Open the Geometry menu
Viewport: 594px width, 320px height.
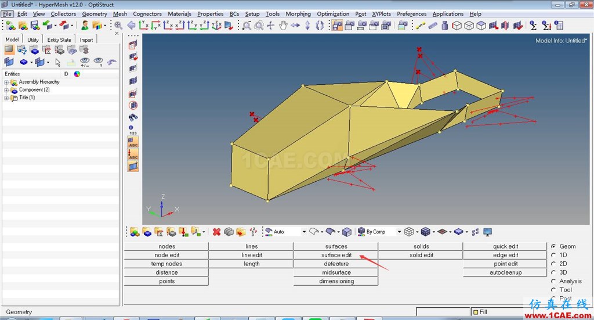click(x=95, y=14)
